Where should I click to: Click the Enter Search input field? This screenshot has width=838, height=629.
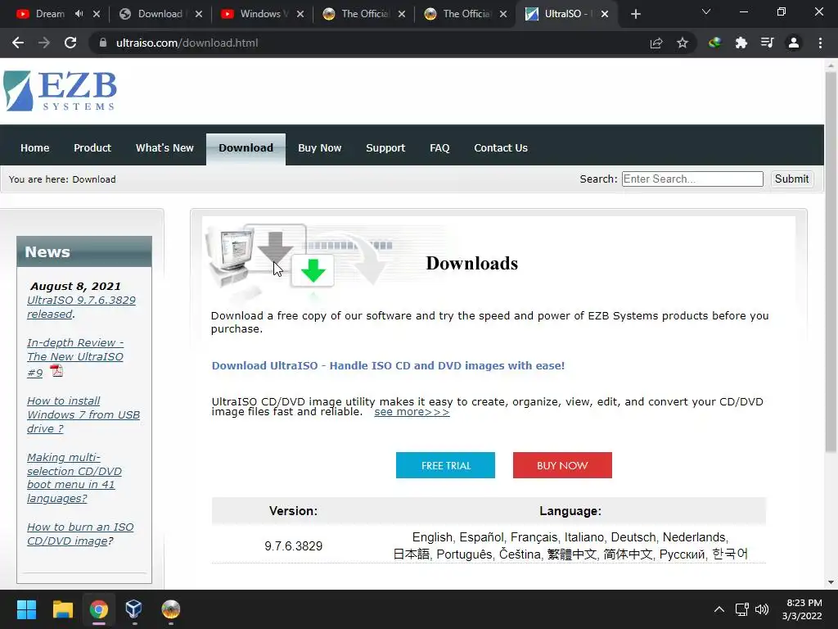pos(692,179)
